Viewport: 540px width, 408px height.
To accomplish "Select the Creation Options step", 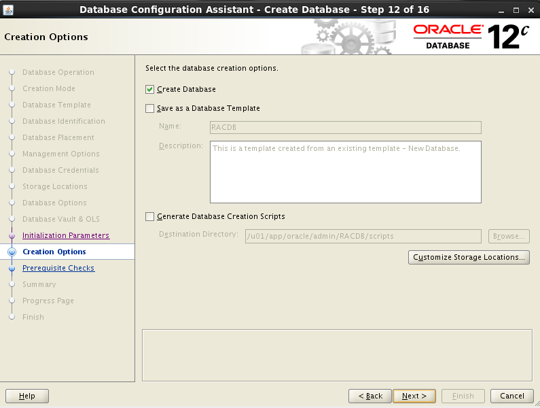I will point(54,252).
